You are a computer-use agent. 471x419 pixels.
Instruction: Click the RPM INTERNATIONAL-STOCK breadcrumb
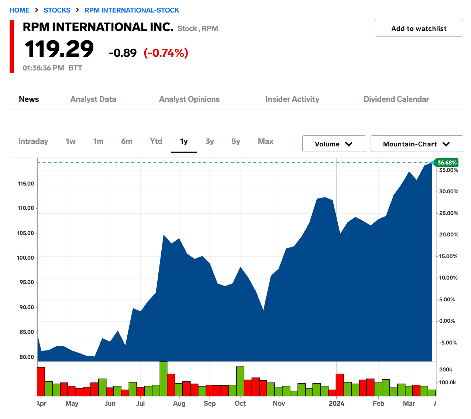click(132, 10)
